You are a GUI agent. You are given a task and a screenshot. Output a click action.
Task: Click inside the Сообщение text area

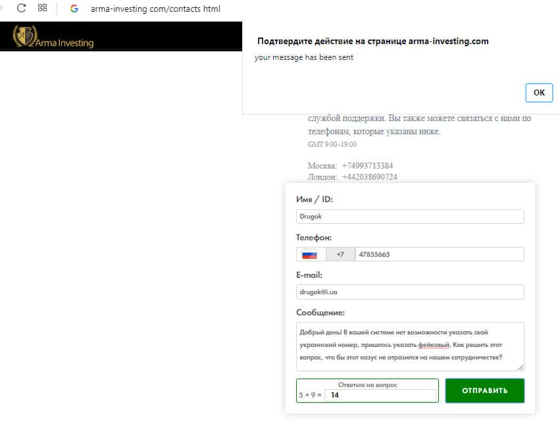(410, 346)
